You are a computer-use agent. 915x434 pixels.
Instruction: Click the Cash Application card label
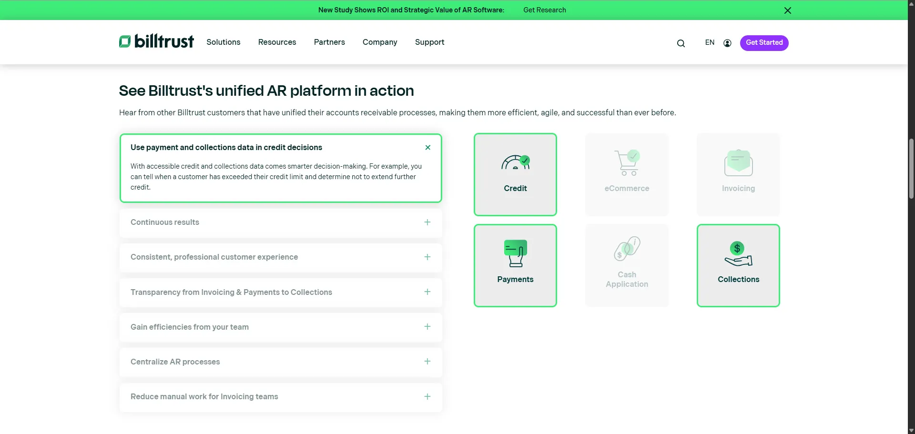tap(627, 280)
